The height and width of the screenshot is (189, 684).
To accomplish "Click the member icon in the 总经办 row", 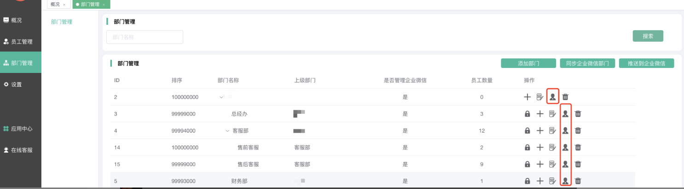I will [x=565, y=114].
